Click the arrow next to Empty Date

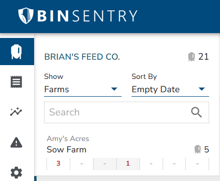(202, 89)
